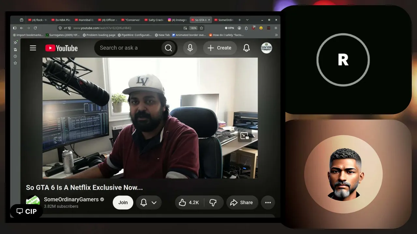Start voice search with the microphone icon
417x234 pixels.
point(190,48)
